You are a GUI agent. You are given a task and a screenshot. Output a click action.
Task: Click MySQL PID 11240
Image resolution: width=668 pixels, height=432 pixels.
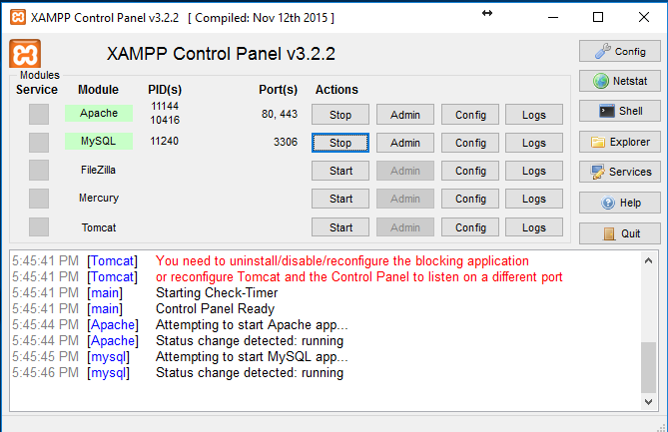click(x=164, y=141)
